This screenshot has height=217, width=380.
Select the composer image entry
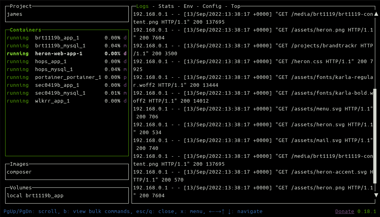click(19, 172)
